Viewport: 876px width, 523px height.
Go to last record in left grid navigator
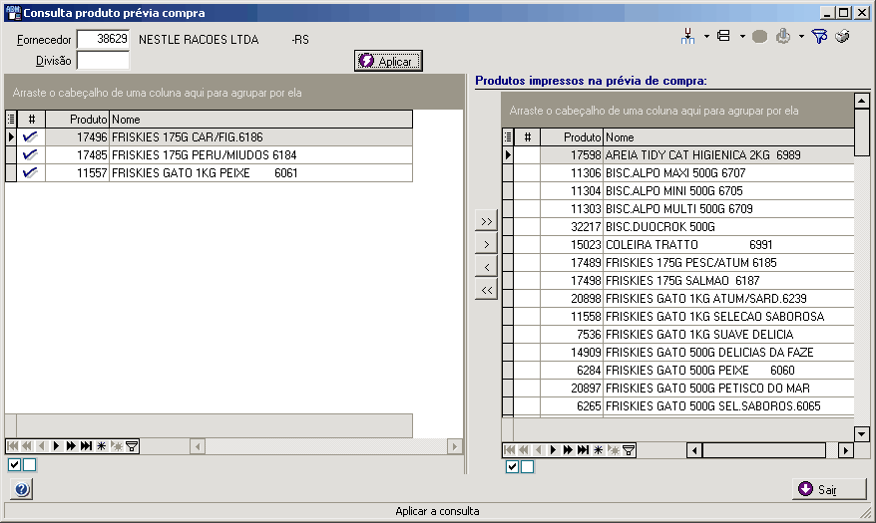(86, 446)
